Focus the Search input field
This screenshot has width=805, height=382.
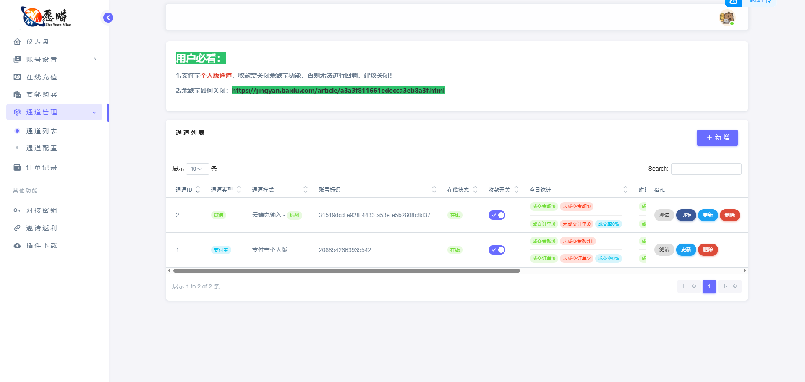pos(706,169)
